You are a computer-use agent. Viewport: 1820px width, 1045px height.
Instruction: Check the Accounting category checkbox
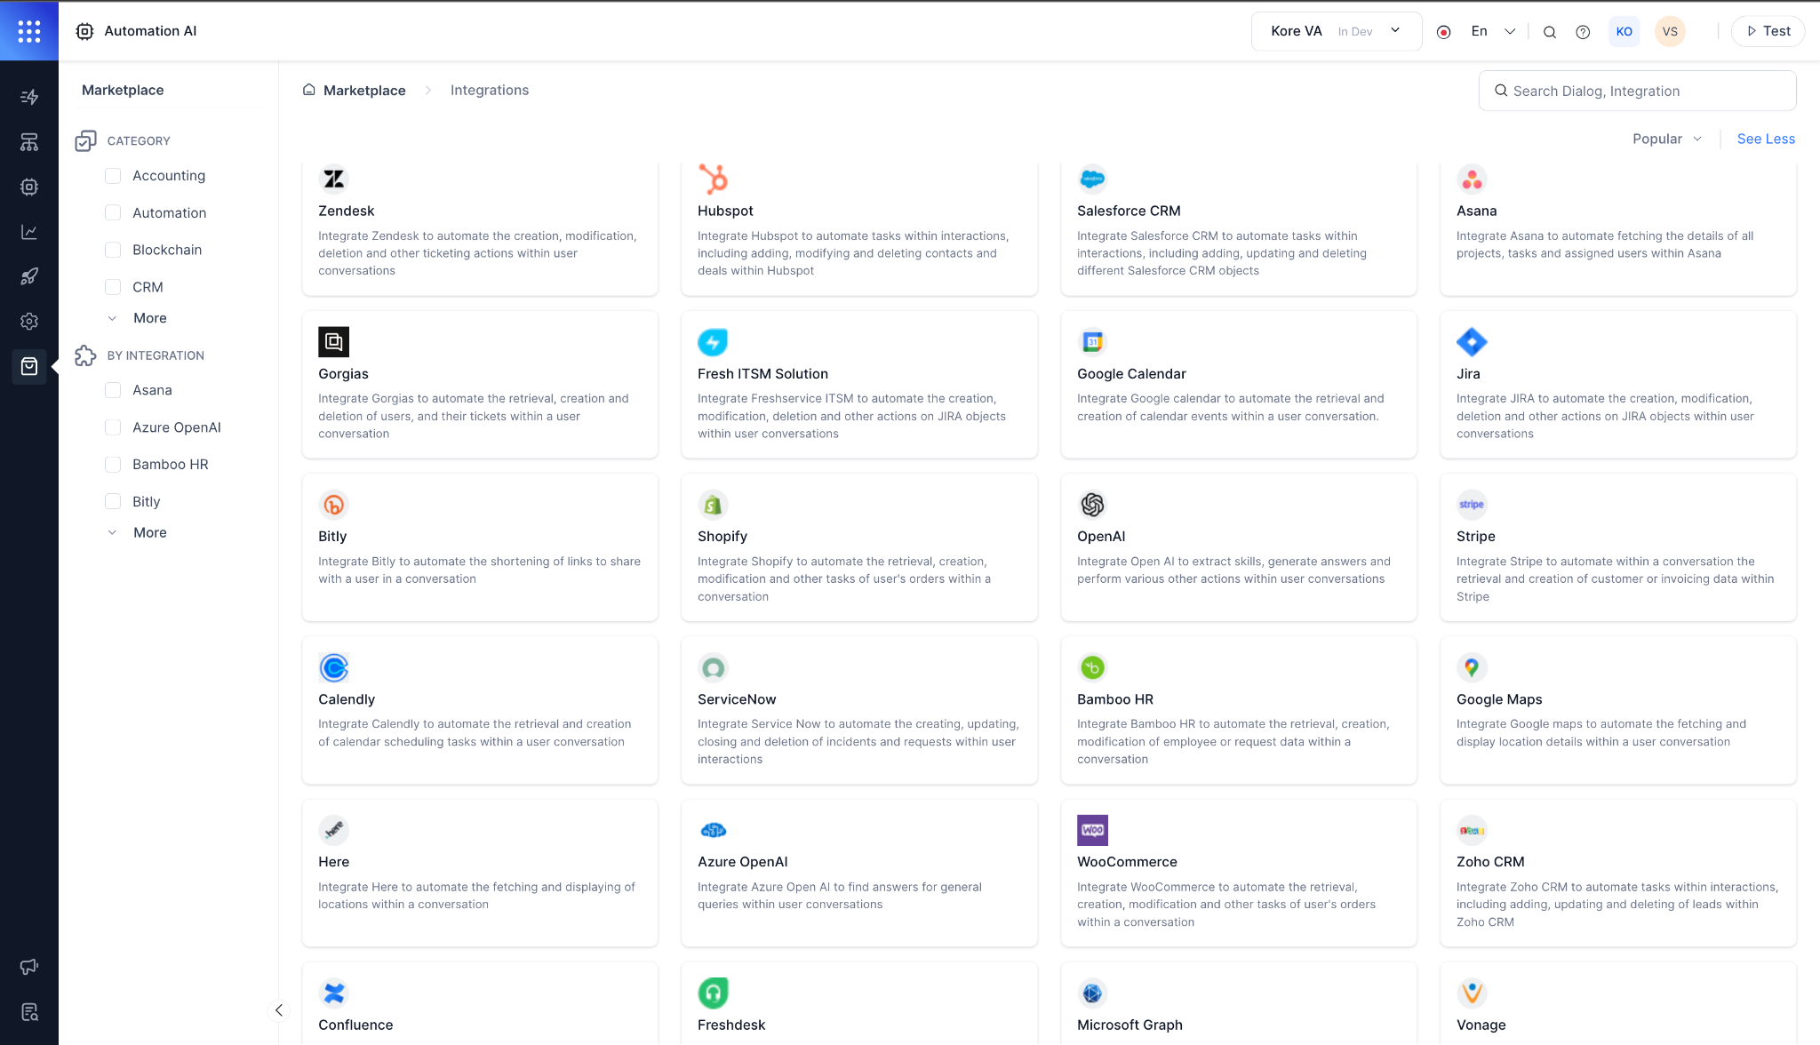(x=113, y=176)
